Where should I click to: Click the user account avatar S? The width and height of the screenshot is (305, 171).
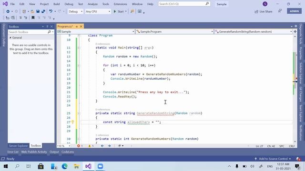click(x=265, y=4)
